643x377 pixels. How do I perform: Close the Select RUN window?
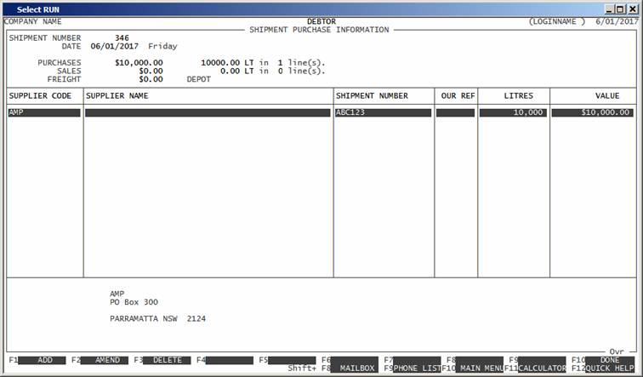point(632,9)
